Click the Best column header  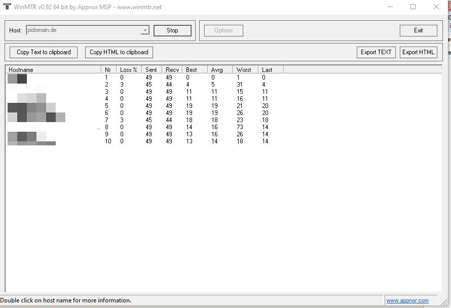pyautogui.click(x=195, y=70)
